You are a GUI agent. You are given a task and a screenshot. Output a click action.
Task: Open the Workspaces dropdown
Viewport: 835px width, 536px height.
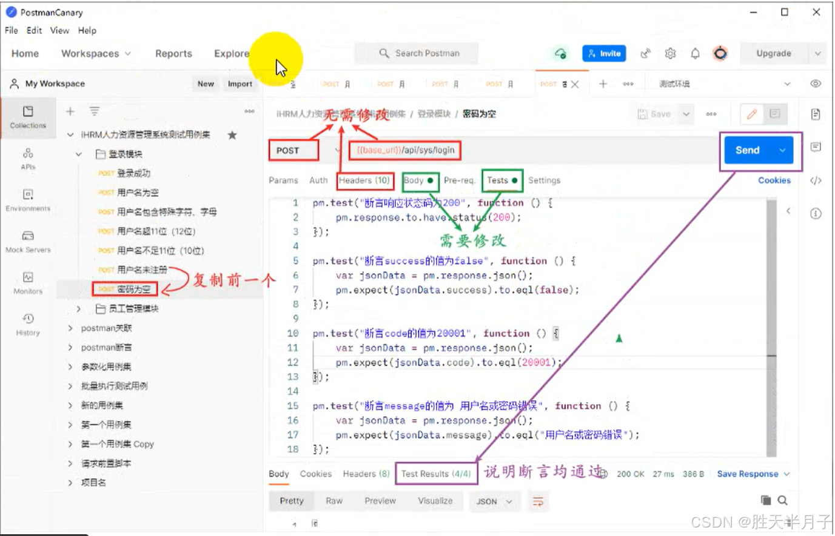[96, 53]
